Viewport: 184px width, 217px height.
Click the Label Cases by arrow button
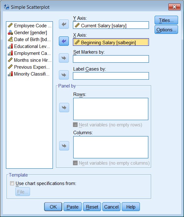(x=64, y=75)
